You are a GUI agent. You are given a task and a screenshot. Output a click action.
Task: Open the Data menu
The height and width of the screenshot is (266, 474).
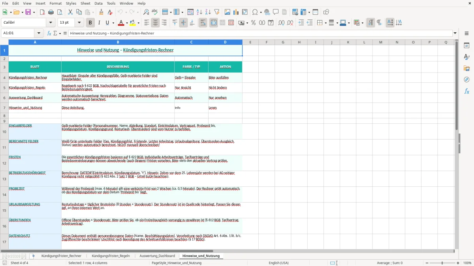pyautogui.click(x=98, y=3)
